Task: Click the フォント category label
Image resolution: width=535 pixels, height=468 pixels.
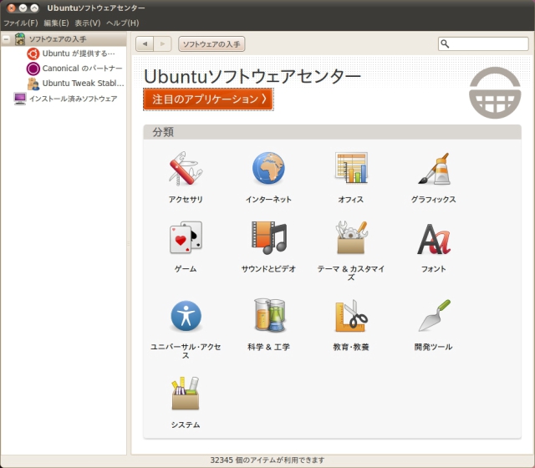Action: (x=433, y=269)
